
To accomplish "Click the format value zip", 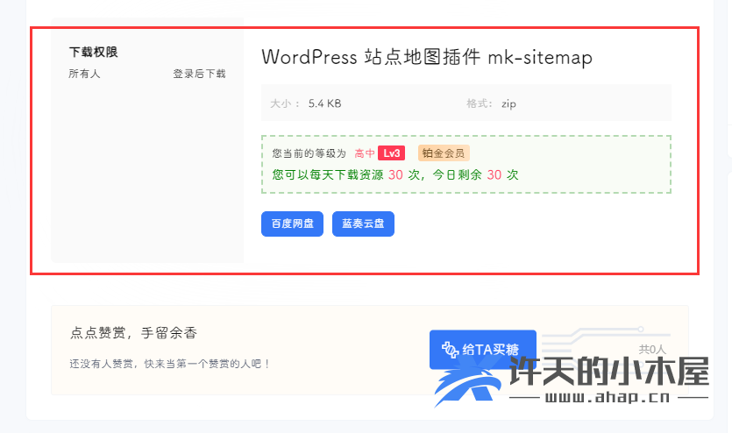I will click(508, 103).
